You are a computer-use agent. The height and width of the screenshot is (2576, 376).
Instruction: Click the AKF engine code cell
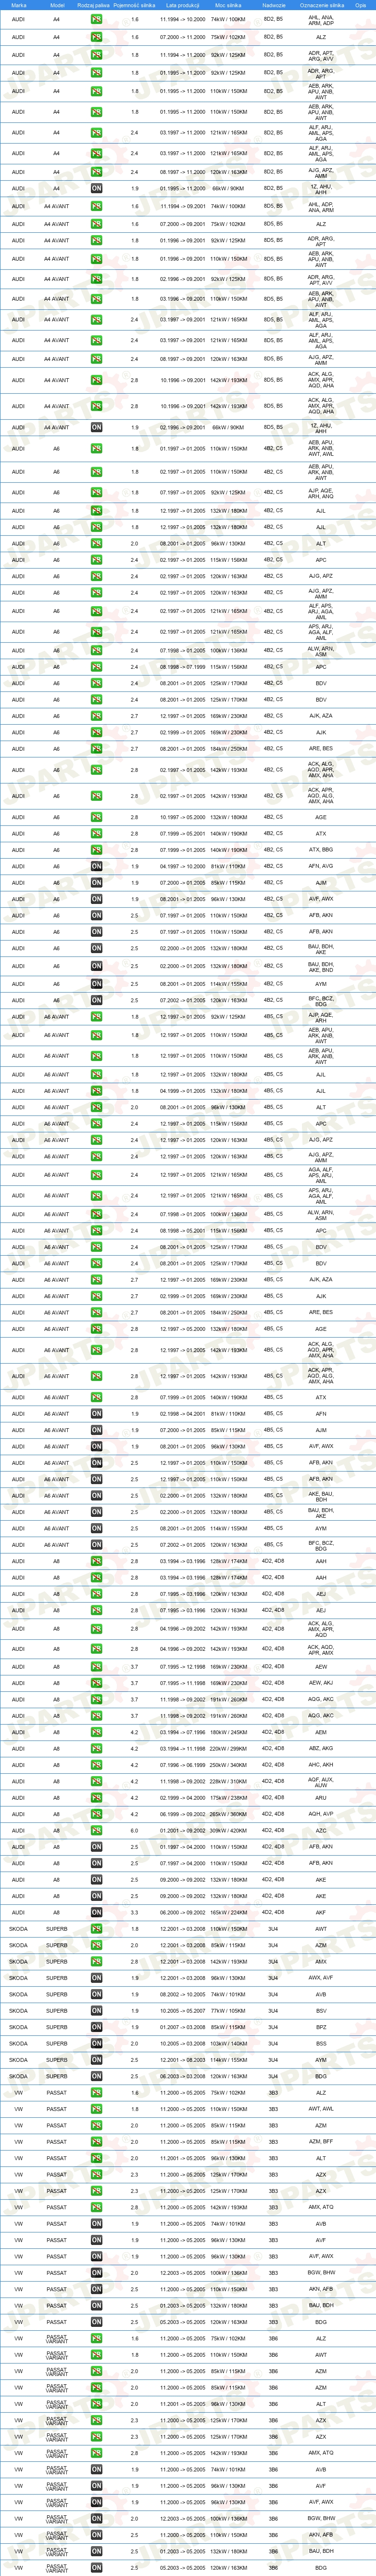point(321,1912)
